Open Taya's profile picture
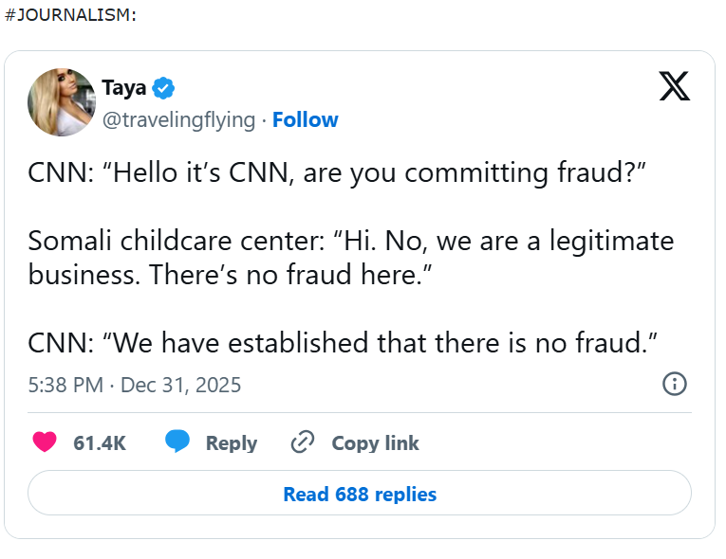 point(62,102)
